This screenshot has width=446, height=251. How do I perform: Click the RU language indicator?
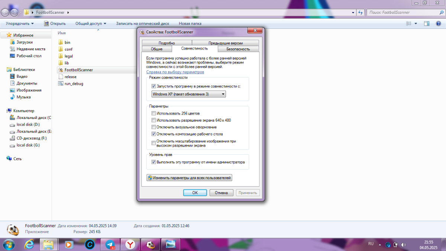[x=371, y=244]
